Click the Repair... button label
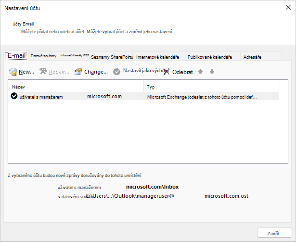The width and height of the screenshot is (296, 242). (59, 72)
